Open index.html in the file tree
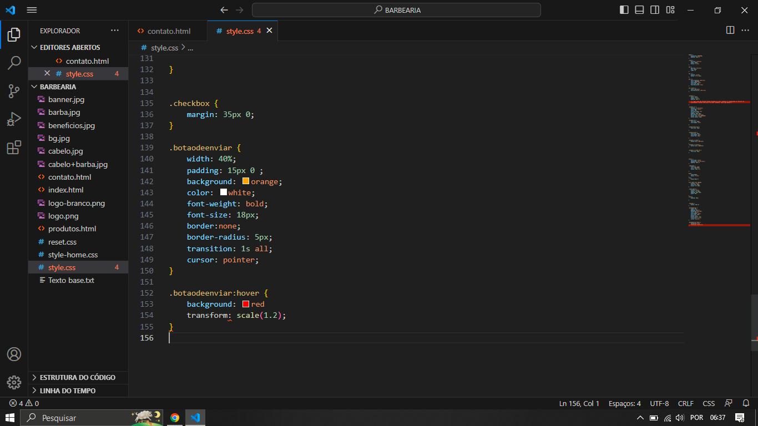 pyautogui.click(x=78, y=190)
